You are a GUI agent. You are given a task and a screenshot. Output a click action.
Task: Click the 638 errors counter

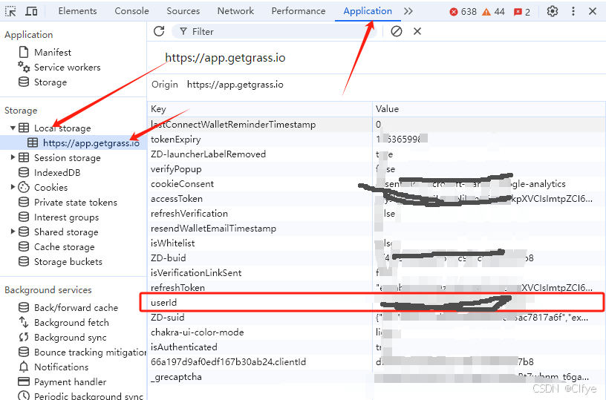[x=463, y=12]
